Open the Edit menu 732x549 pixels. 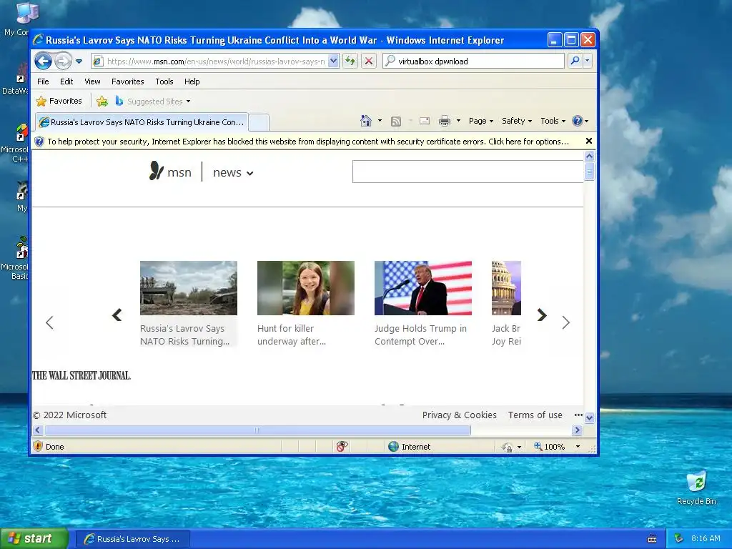[66, 81]
